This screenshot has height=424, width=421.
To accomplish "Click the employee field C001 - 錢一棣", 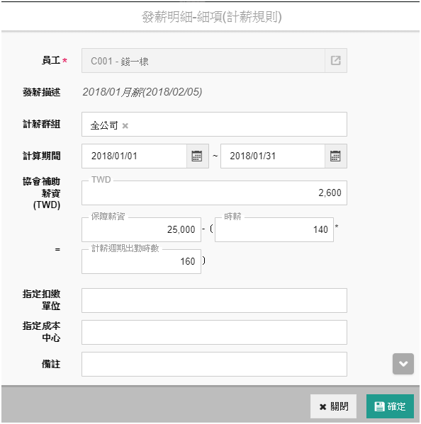I will pos(203,61).
